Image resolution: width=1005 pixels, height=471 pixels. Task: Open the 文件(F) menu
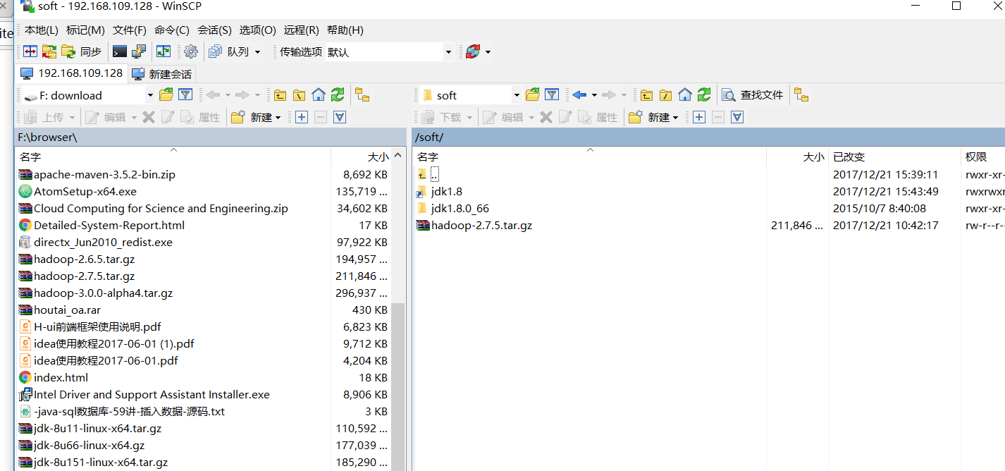[130, 30]
